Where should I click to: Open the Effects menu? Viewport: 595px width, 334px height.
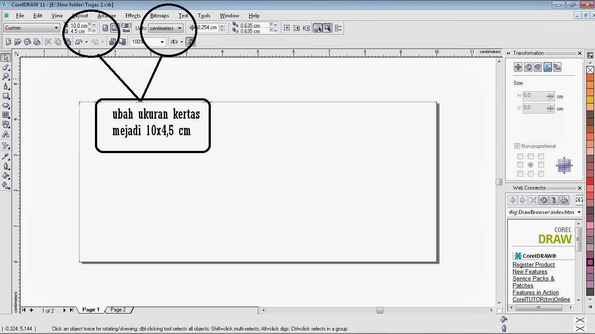click(x=133, y=15)
